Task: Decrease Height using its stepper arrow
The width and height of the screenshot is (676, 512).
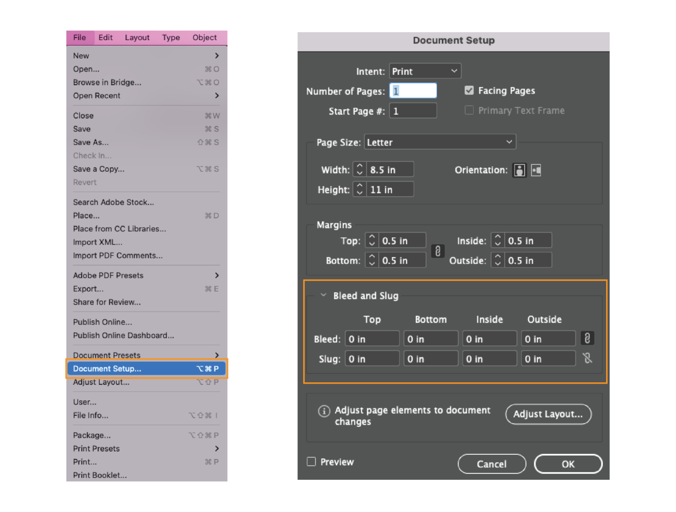Action: (359, 192)
